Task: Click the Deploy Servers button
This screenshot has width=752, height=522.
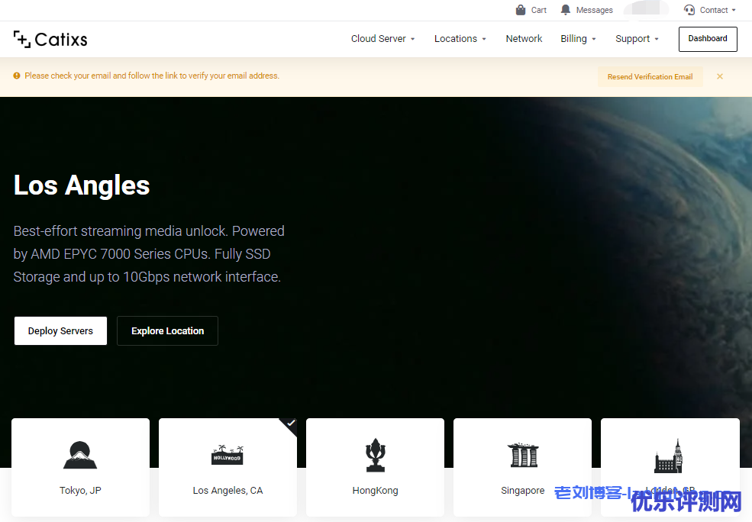Action: click(x=60, y=330)
